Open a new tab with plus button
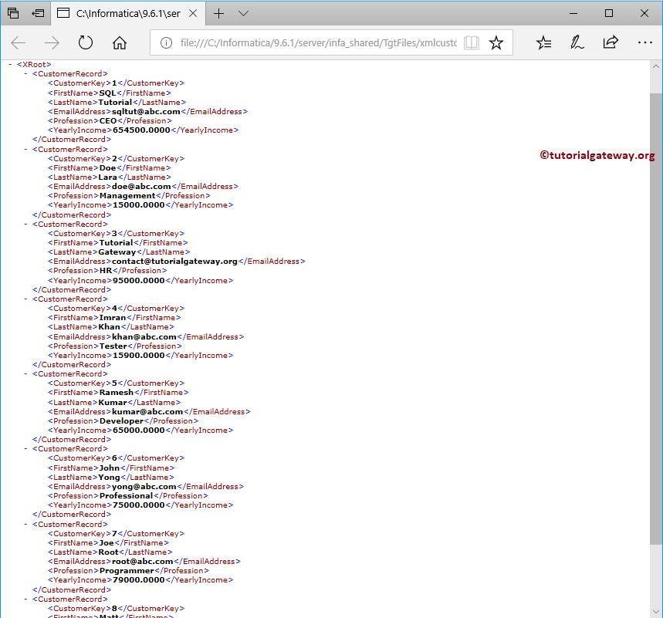The height and width of the screenshot is (618, 663). coord(218,14)
